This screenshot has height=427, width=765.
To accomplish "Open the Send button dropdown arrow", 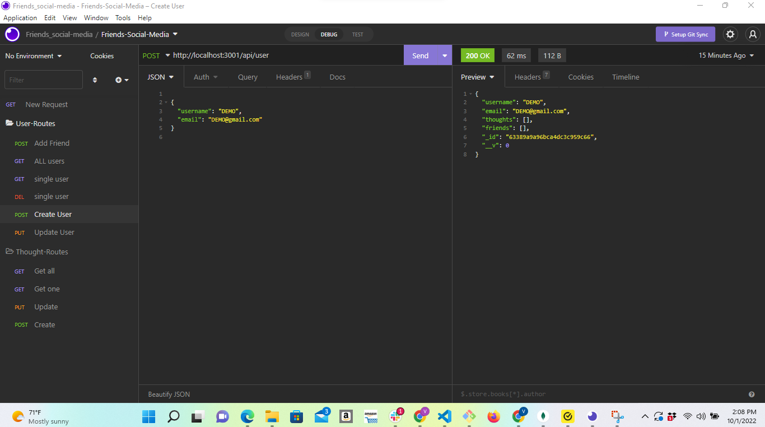I will pyautogui.click(x=444, y=55).
